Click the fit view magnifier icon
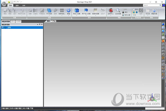Screen dimensions: 166x111 [118, 11]
